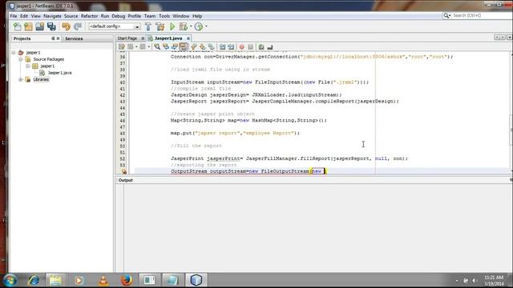Open the Run menu

[x=105, y=16]
